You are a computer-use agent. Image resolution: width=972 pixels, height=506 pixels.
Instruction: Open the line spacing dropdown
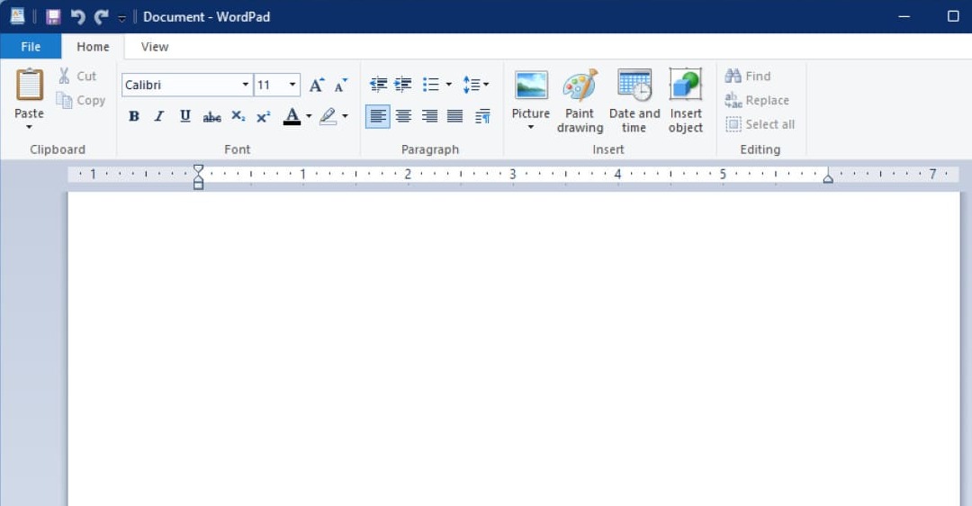(475, 85)
